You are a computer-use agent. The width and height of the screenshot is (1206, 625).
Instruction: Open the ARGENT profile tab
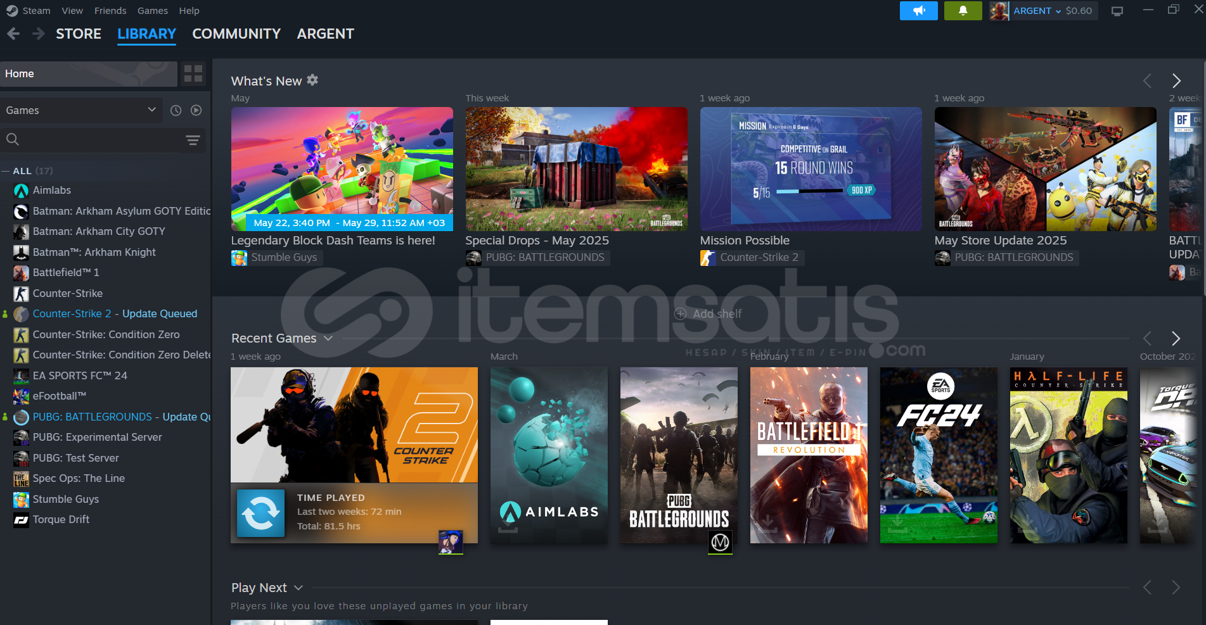click(326, 34)
